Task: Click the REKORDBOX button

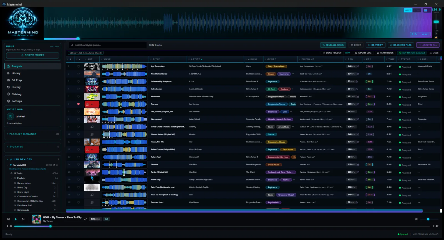Action: coord(385,53)
